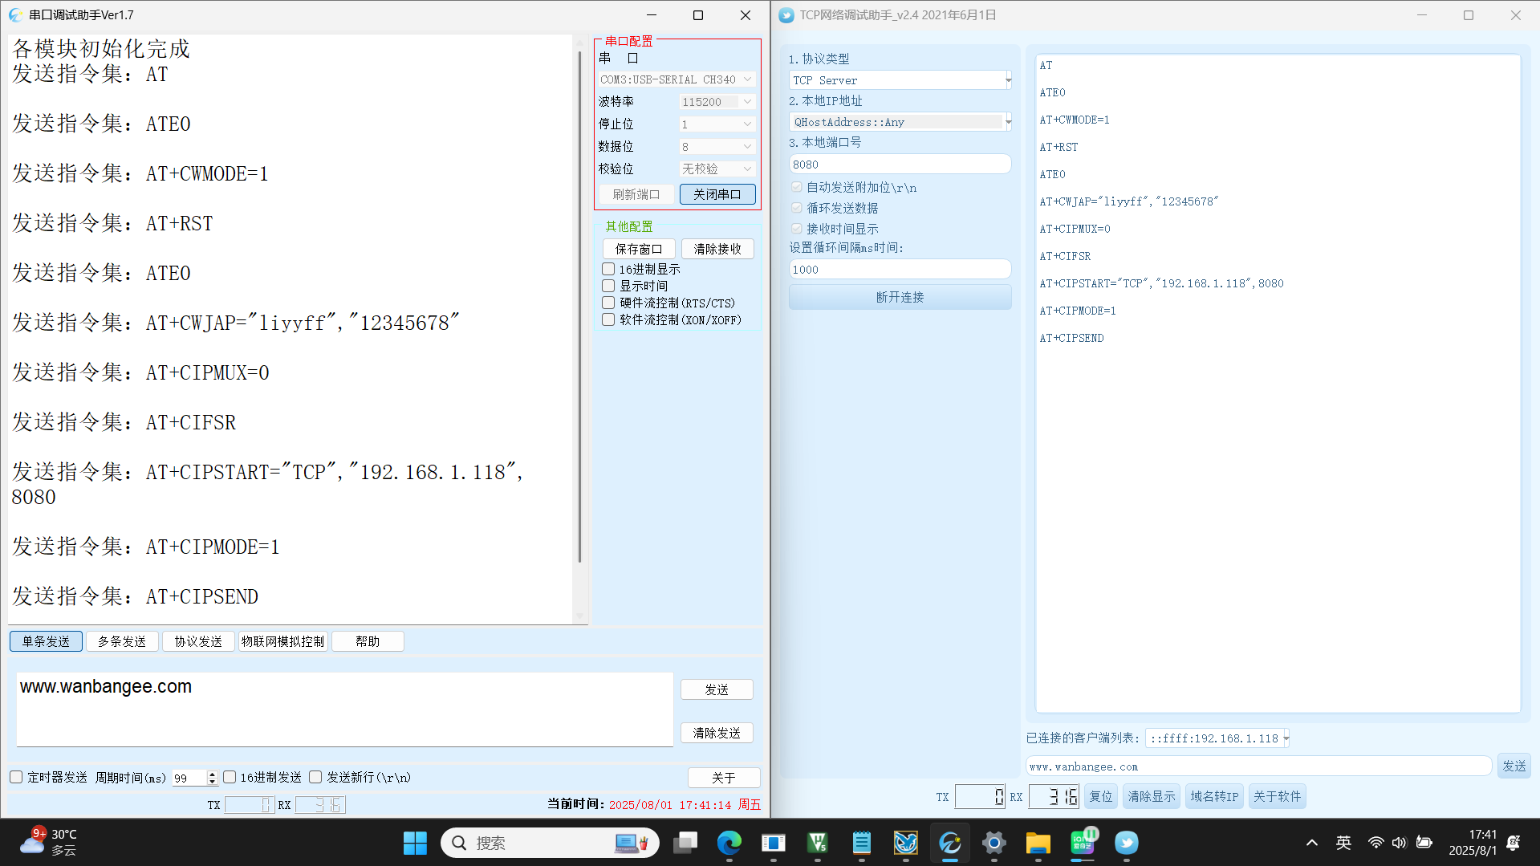The width and height of the screenshot is (1540, 866).
Task: Open the Windows Start menu
Action: 415,843
